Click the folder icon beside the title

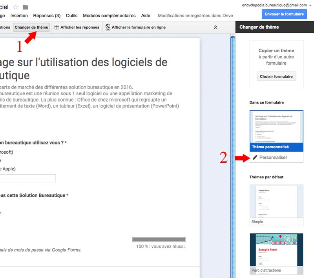click(26, 7)
